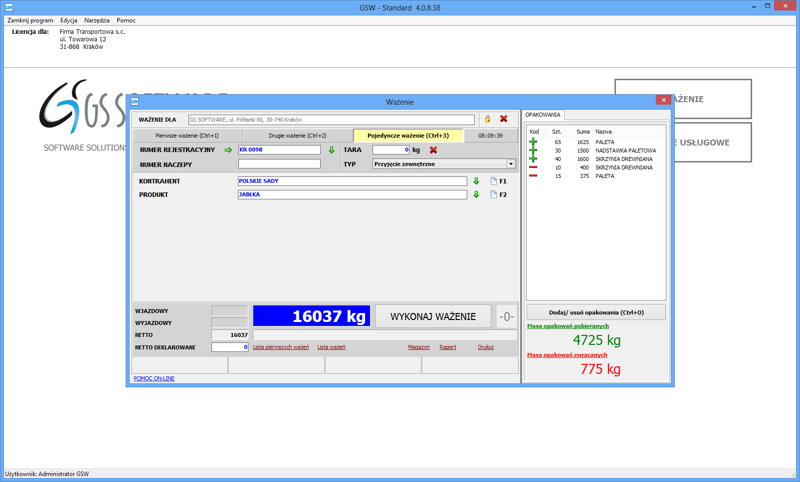The height and width of the screenshot is (482, 800).
Task: Click the green down arrow next to KR 0098
Action: click(332, 150)
